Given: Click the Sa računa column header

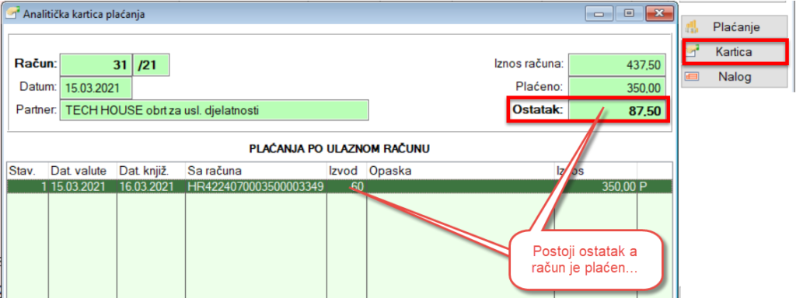Looking at the screenshot, I should 256,171.
